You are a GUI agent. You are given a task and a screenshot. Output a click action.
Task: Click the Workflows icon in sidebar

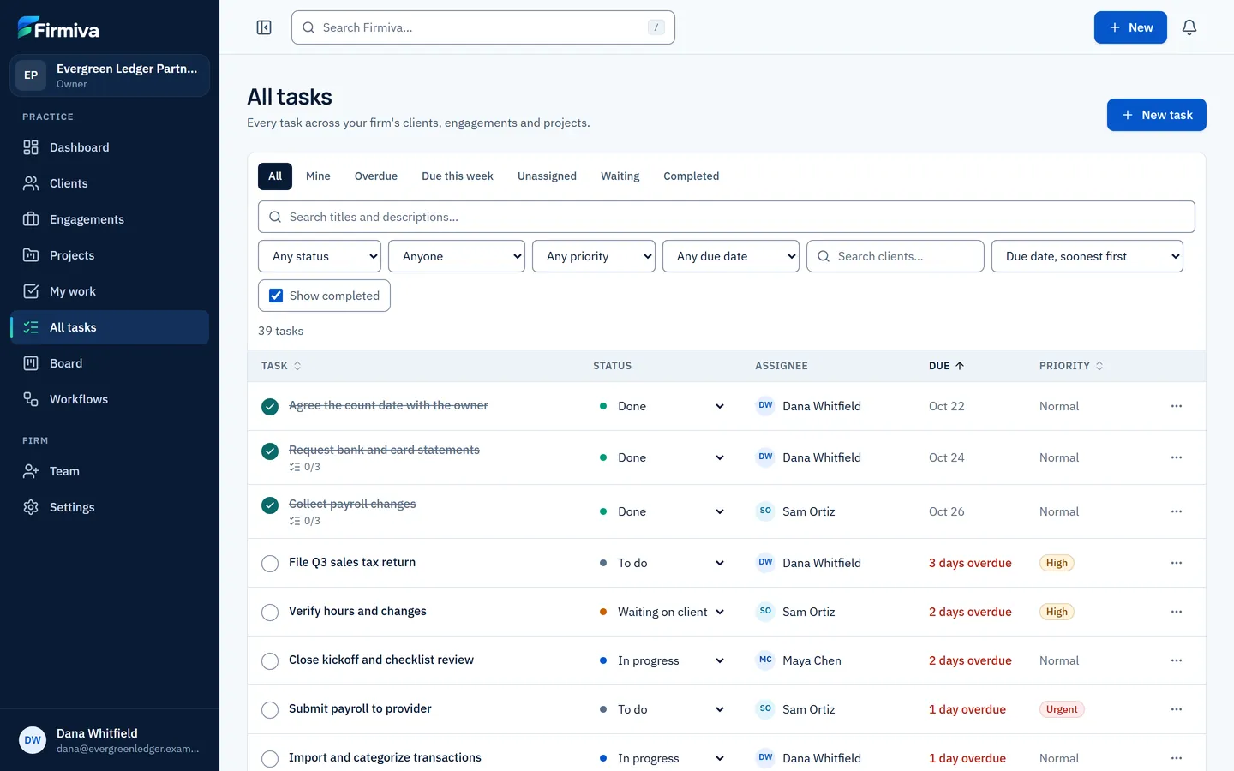pyautogui.click(x=31, y=399)
